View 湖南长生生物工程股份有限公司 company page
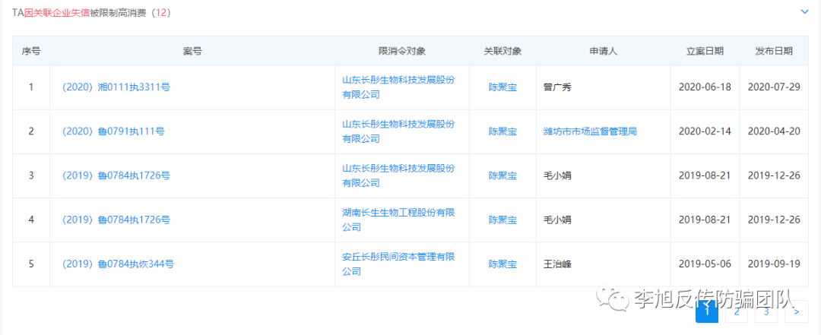This screenshot has width=821, height=335. click(398, 220)
